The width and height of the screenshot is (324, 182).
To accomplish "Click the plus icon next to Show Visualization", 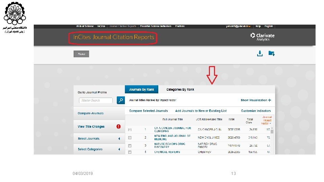I will point(270,100).
